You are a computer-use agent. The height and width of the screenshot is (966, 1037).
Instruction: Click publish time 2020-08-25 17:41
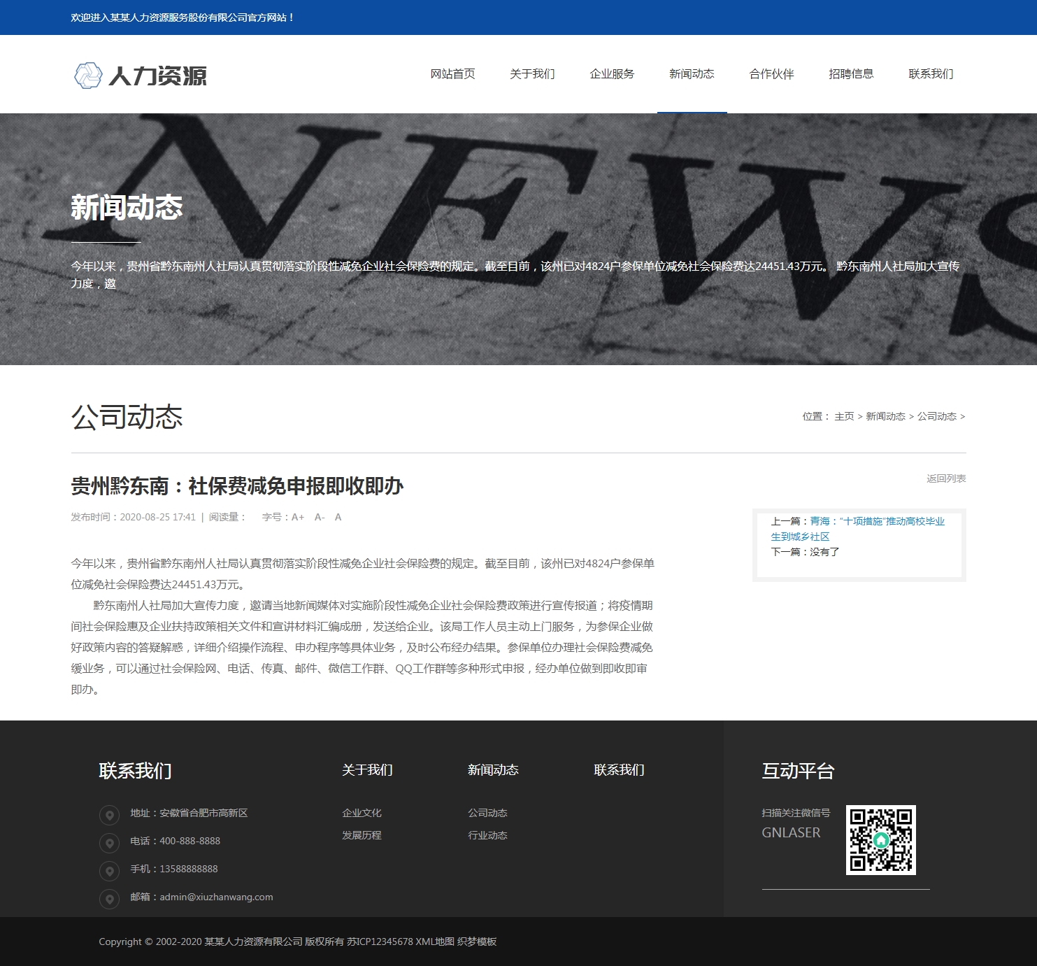pyautogui.click(x=158, y=517)
